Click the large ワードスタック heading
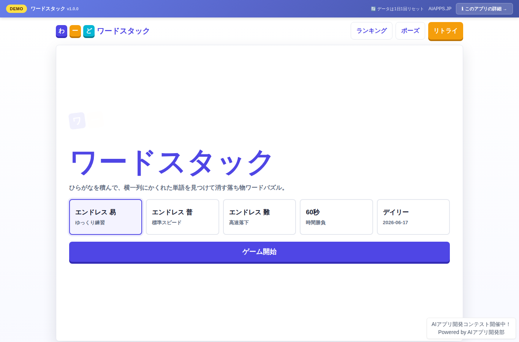The height and width of the screenshot is (342, 519). point(171,163)
